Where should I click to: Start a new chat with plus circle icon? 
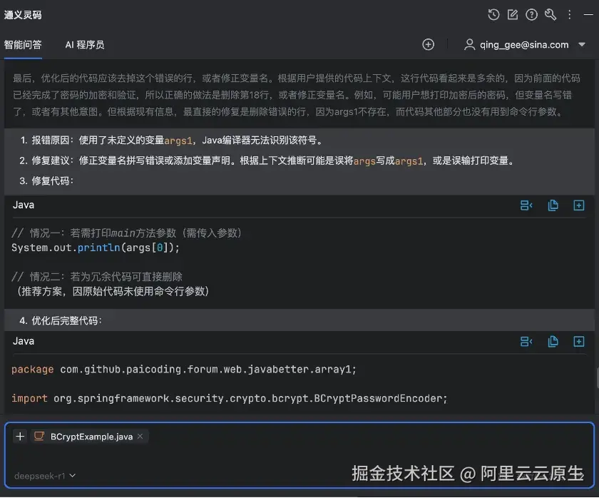pyautogui.click(x=429, y=44)
